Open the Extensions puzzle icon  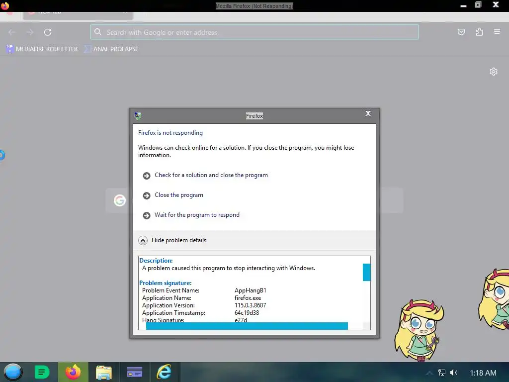pyautogui.click(x=479, y=32)
